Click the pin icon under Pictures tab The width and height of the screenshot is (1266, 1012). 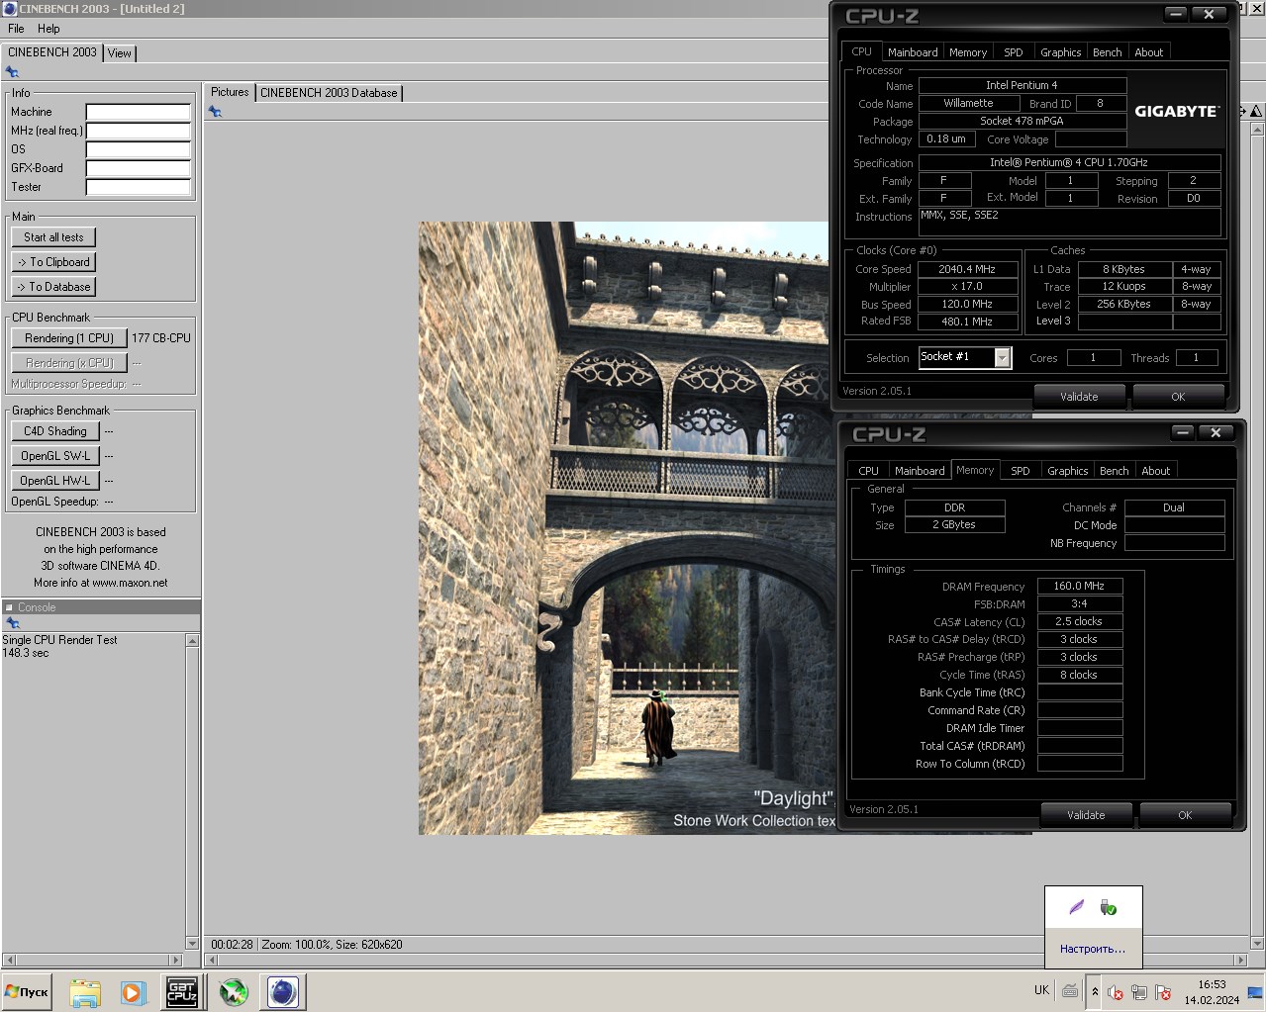click(215, 112)
